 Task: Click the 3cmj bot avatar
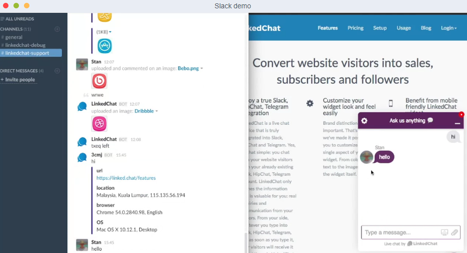tap(82, 157)
